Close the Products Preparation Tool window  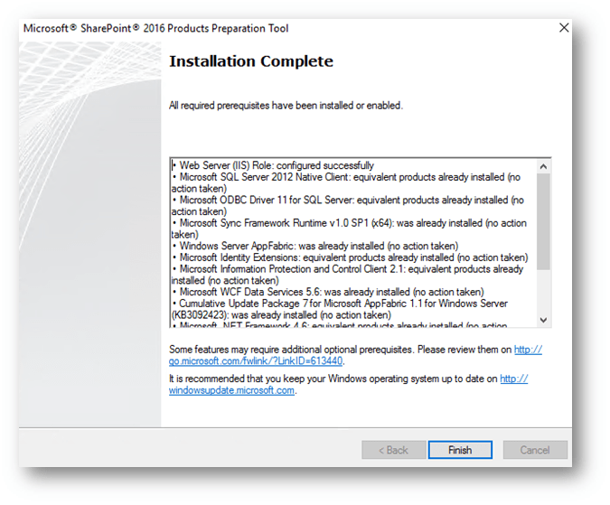(x=564, y=28)
